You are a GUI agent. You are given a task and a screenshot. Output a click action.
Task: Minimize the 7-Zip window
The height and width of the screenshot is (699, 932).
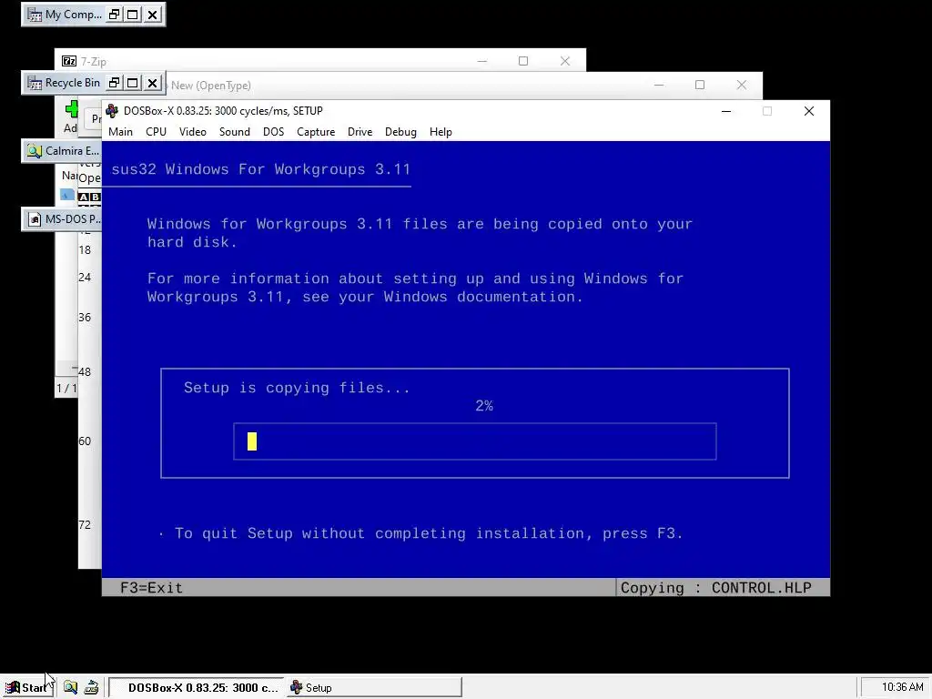(482, 61)
